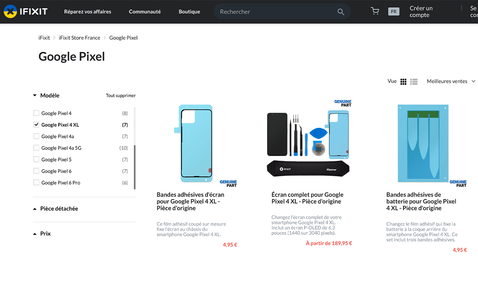Check the Google Pixel 5 checkbox
Image resolution: width=478 pixels, height=299 pixels.
click(x=36, y=159)
